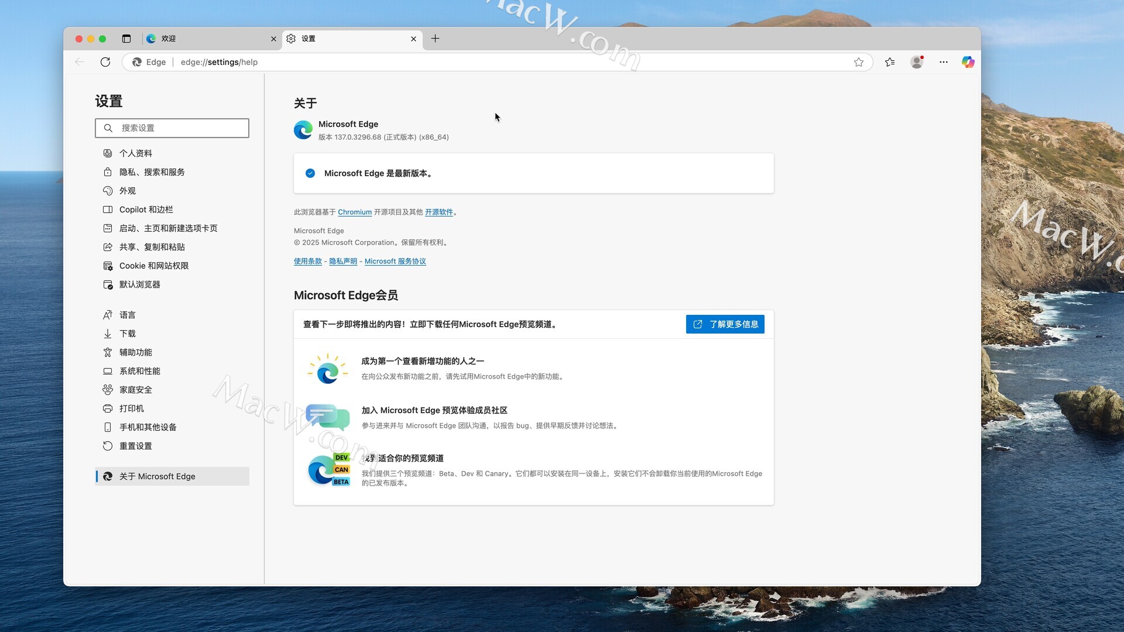The image size is (1124, 632).
Task: Open Cookie 和网站权限 settings
Action: pos(172,266)
